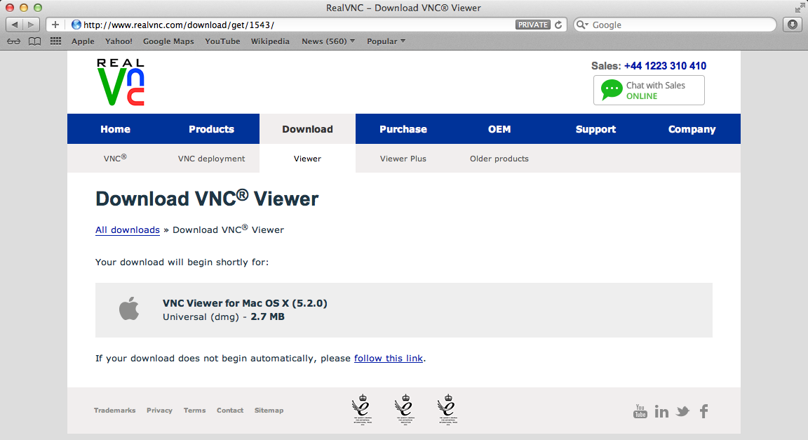Click the RealVNC logo
808x440 pixels.
coord(121,82)
